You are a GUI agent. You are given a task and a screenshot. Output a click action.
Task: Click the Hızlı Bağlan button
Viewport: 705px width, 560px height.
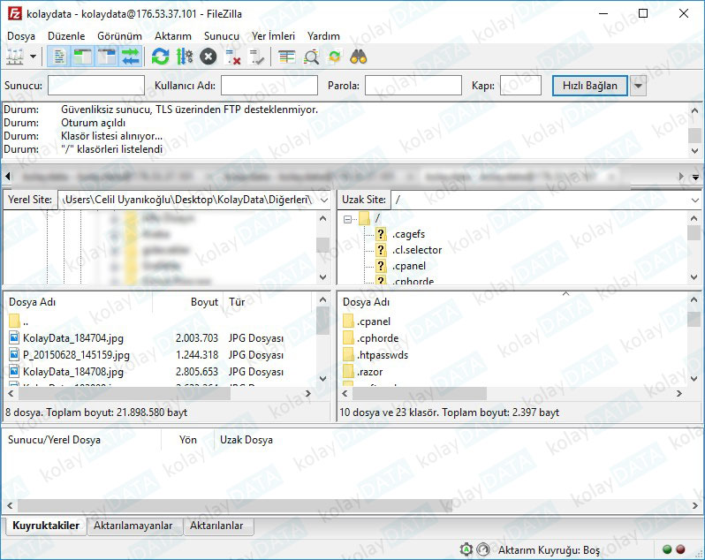(x=590, y=86)
